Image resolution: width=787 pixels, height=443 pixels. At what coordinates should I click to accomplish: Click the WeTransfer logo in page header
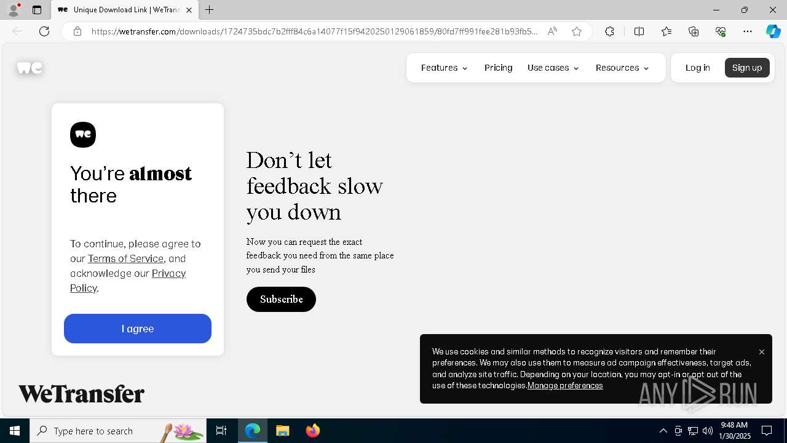(30, 68)
